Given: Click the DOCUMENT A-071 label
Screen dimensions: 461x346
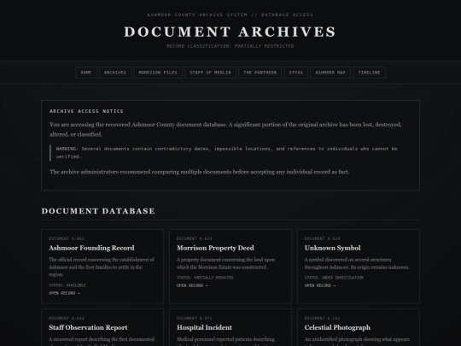Looking at the screenshot, I should pos(195,319).
